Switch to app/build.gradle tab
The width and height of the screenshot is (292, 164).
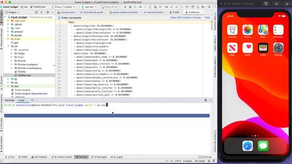point(155,12)
